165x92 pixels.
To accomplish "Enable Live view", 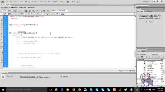I will pos(20,11).
